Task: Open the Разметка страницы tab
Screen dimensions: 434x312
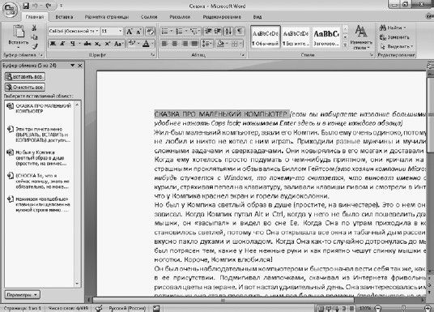Action: pyautogui.click(x=107, y=17)
